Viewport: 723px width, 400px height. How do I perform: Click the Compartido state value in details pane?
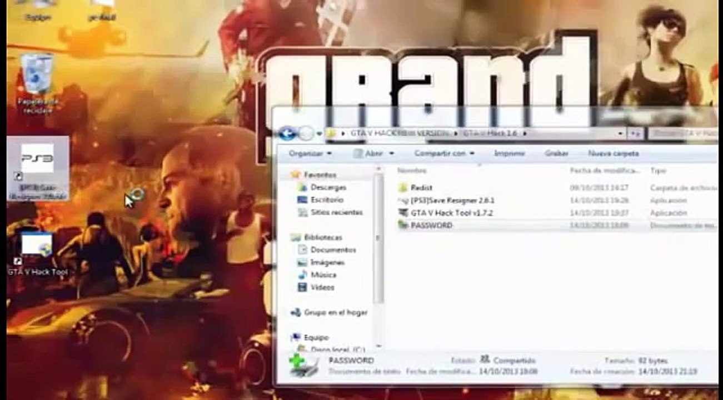pyautogui.click(x=513, y=361)
